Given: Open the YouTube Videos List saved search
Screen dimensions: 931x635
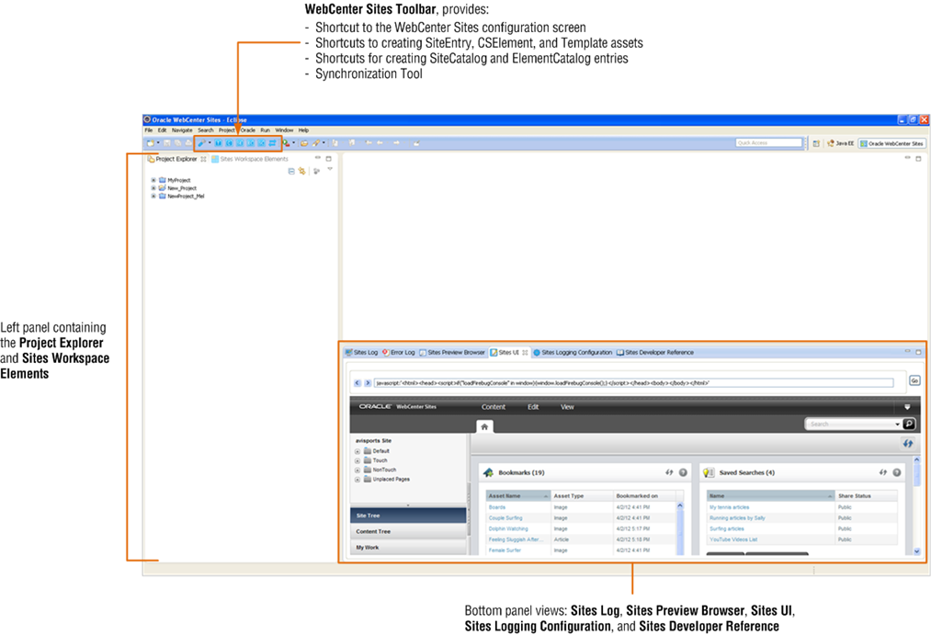Looking at the screenshot, I should tap(733, 539).
